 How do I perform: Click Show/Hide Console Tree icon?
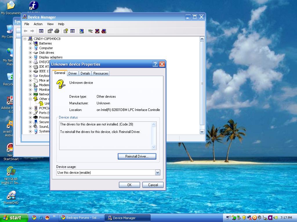click(x=41, y=31)
